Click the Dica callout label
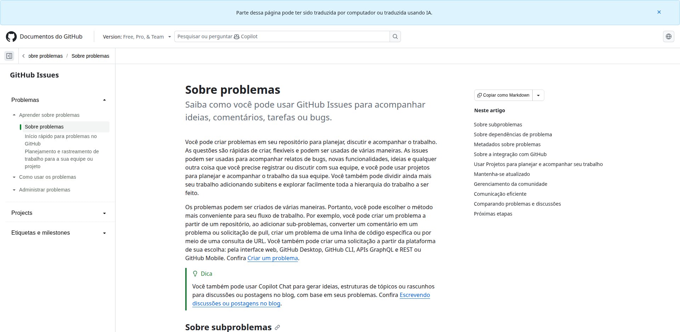The image size is (680, 332). point(206,274)
